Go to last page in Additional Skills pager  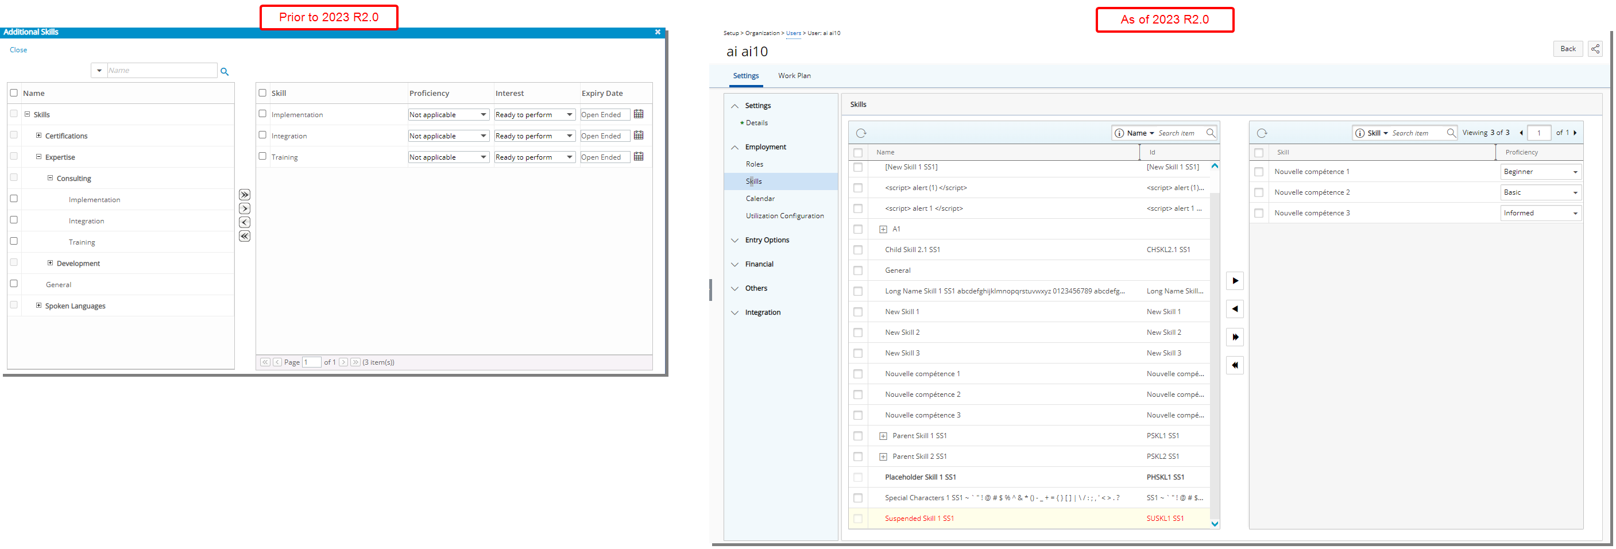(355, 362)
